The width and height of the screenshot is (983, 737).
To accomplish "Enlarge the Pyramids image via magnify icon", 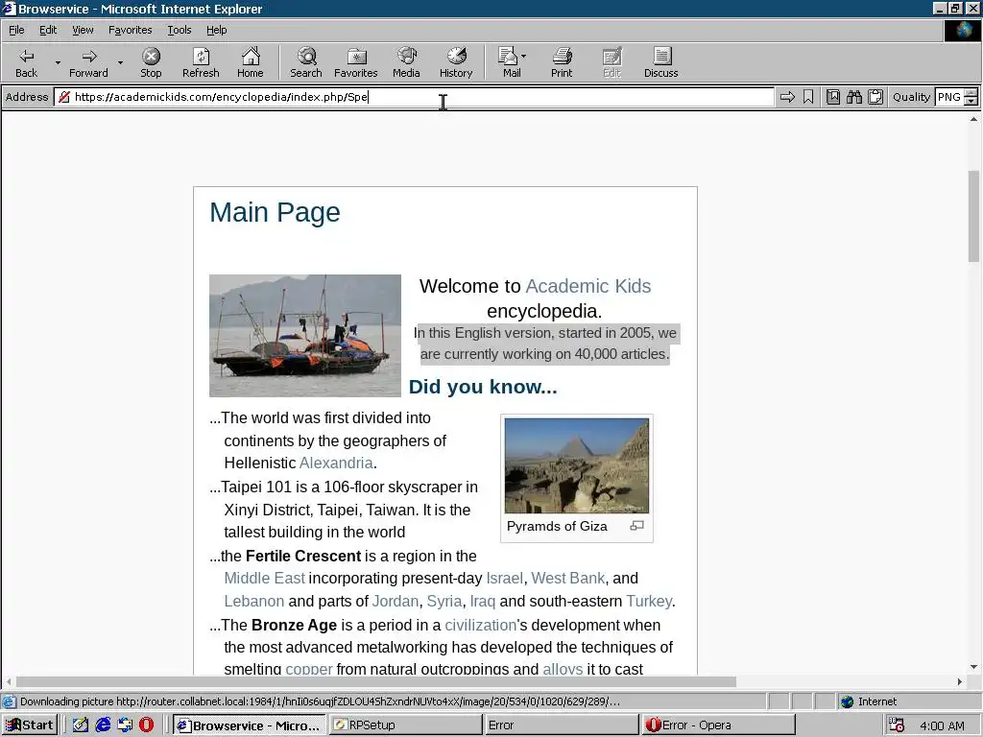I will pos(637,526).
